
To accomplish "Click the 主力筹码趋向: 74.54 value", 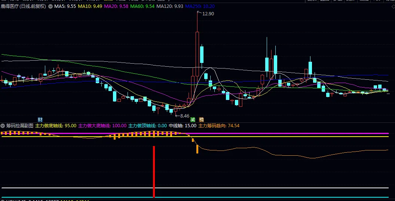I will coord(219,126).
